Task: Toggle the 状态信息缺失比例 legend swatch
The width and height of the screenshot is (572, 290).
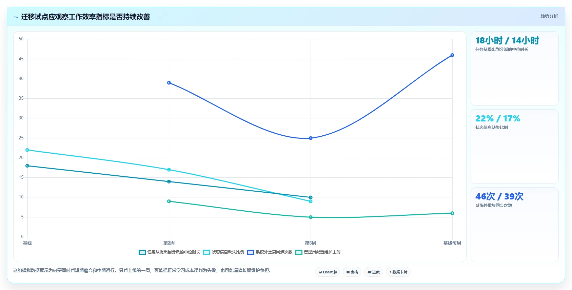Action: (206, 252)
